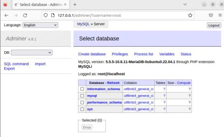The width and height of the screenshot is (224, 137).
Task: Save to Pocket icon in toolbar
Action: coord(211,15)
